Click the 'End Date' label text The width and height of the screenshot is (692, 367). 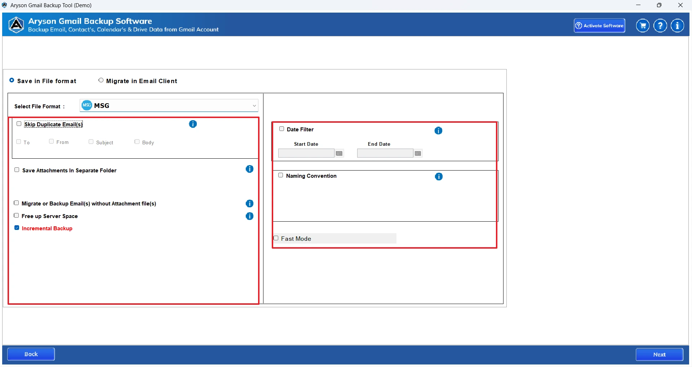(x=379, y=144)
